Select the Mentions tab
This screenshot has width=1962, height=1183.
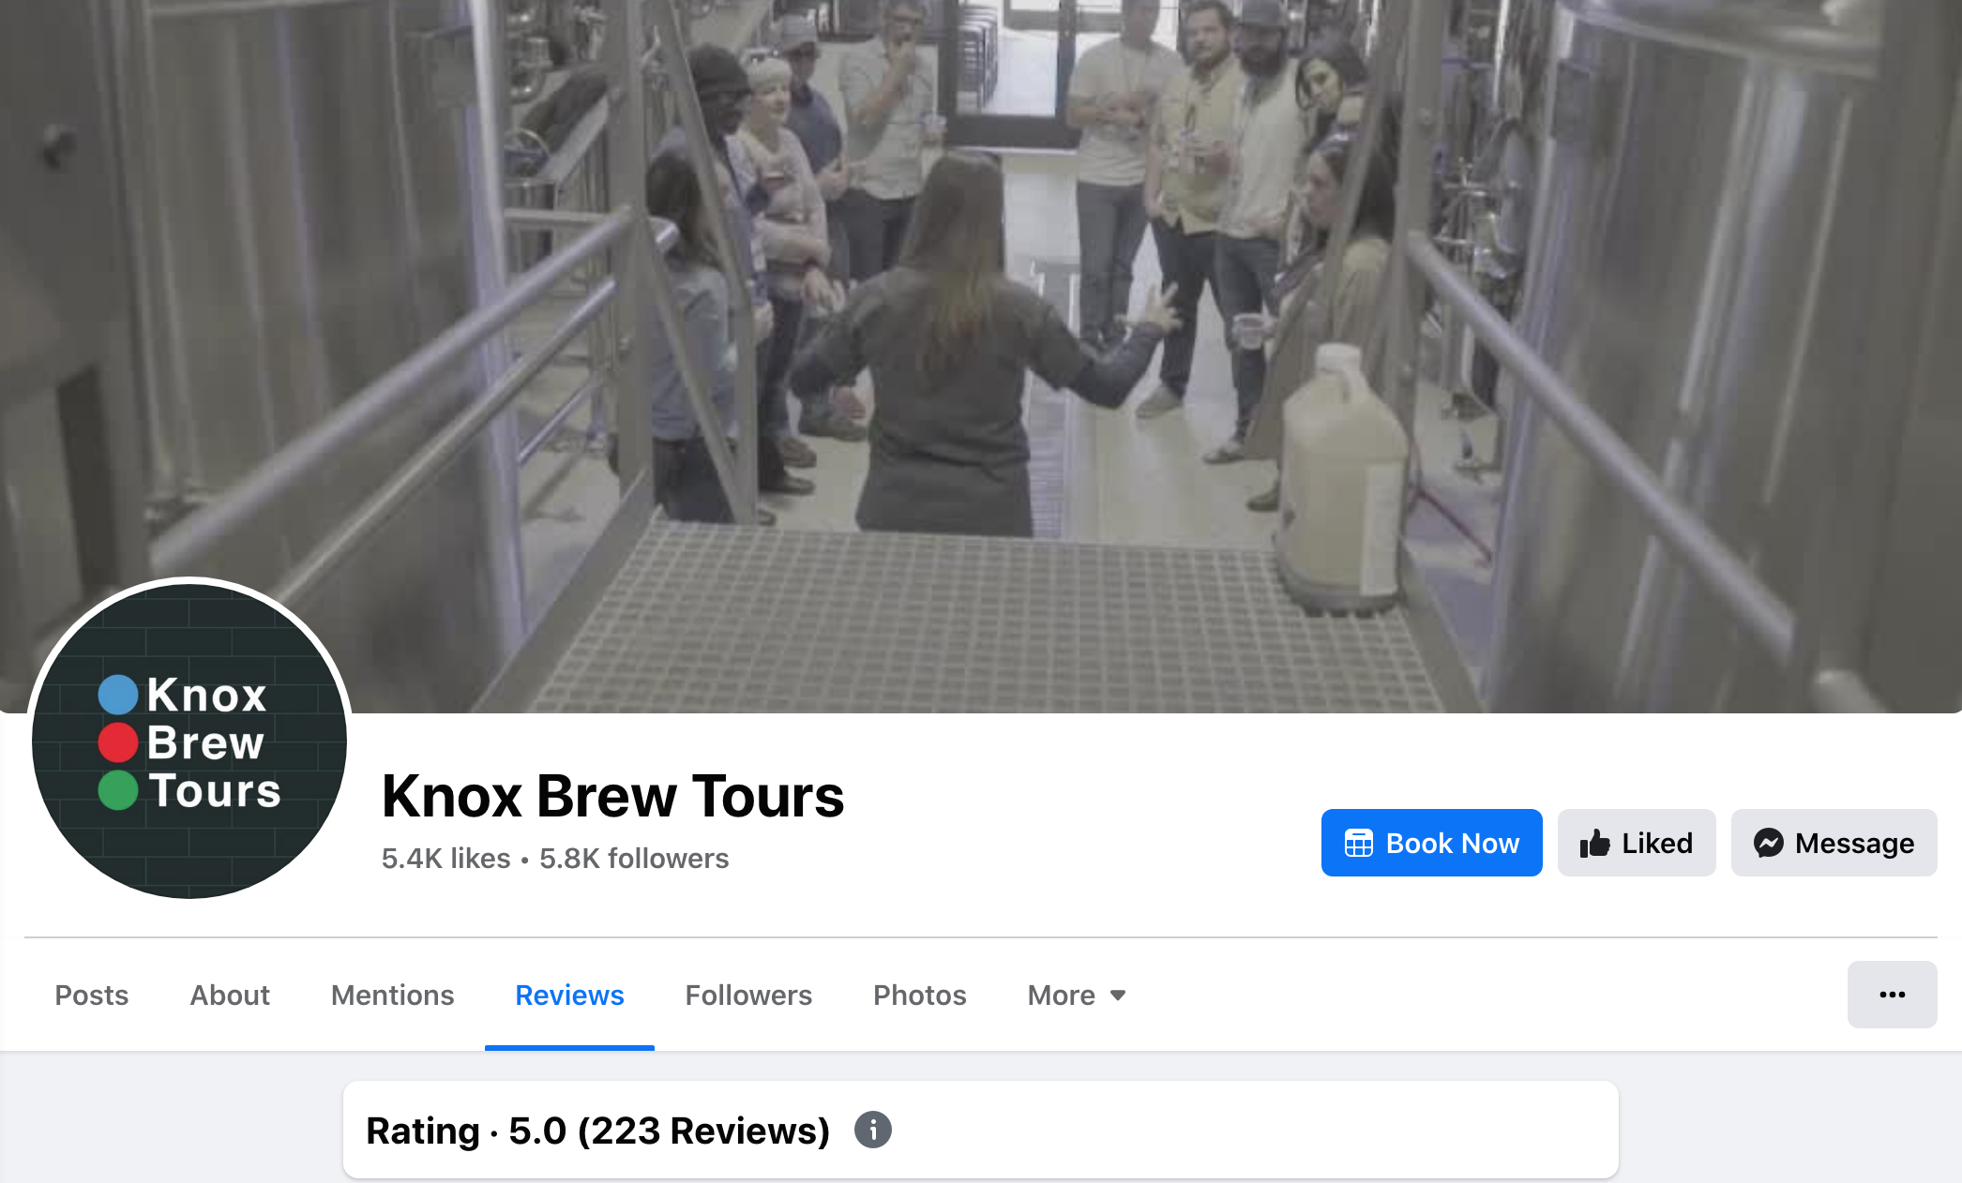pyautogui.click(x=392, y=995)
